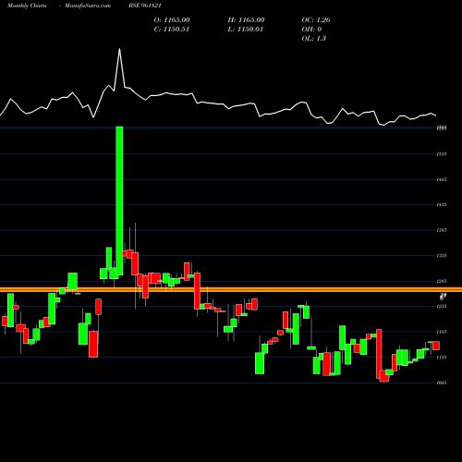Image resolution: width=462 pixels, height=462 pixels.
Task: Click the 'Monthly Charts' title text
Action: click(x=27, y=6)
